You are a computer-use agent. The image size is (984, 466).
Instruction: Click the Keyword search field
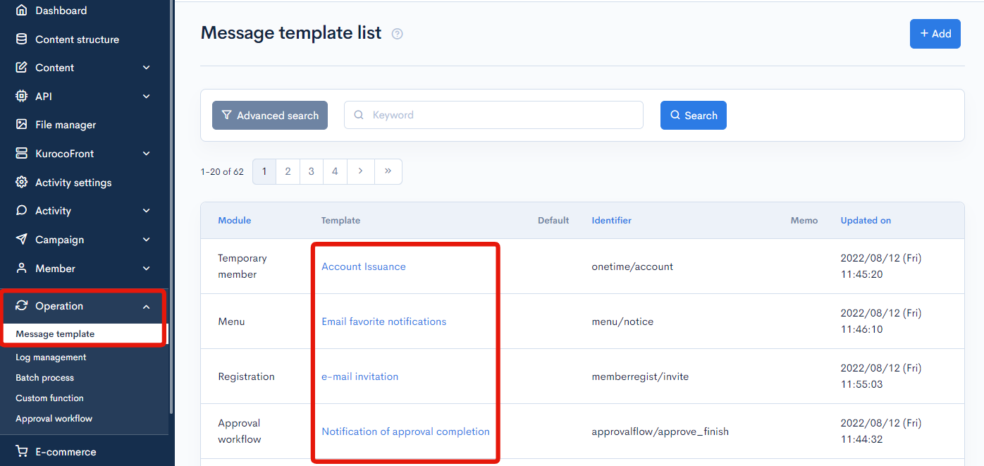click(x=493, y=115)
